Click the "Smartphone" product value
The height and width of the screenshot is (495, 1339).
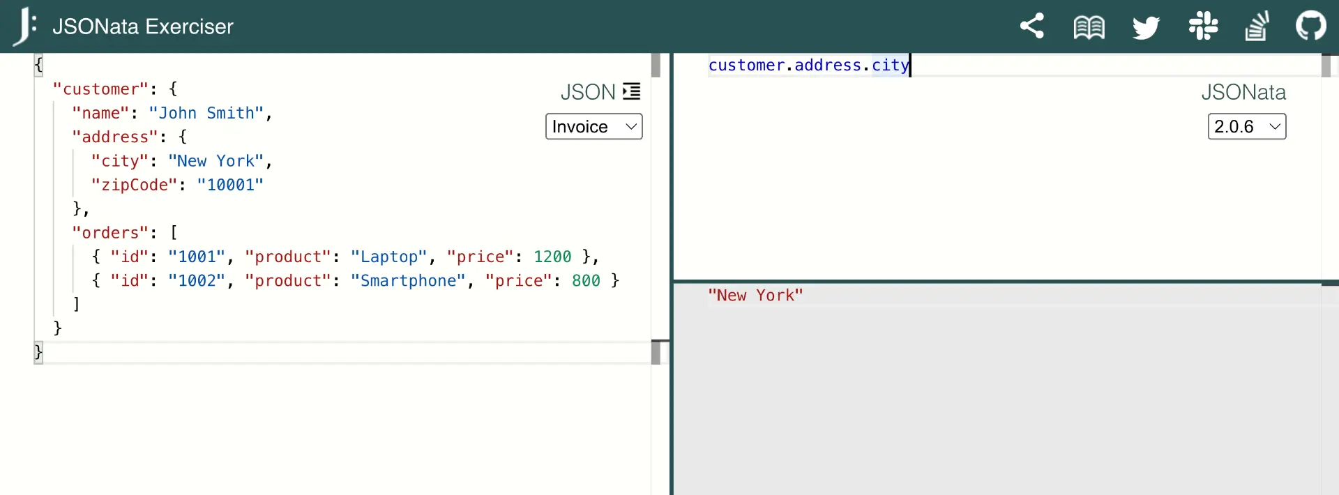click(408, 280)
